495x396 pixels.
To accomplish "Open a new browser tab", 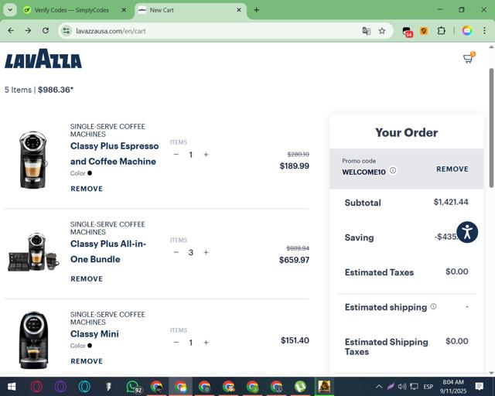I will click(256, 10).
